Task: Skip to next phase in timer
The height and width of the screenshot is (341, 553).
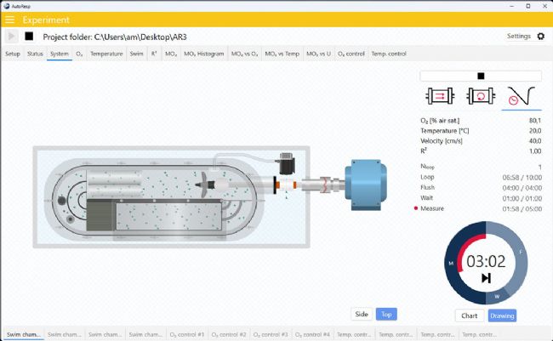Action: point(487,278)
